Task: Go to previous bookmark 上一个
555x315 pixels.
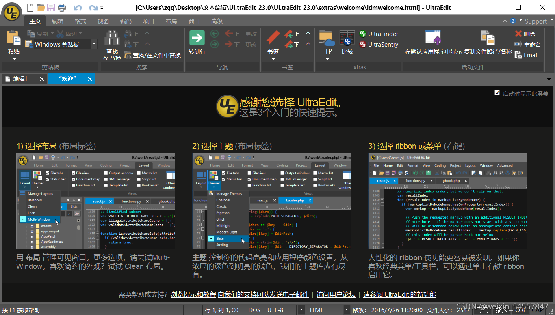Action: click(x=298, y=34)
